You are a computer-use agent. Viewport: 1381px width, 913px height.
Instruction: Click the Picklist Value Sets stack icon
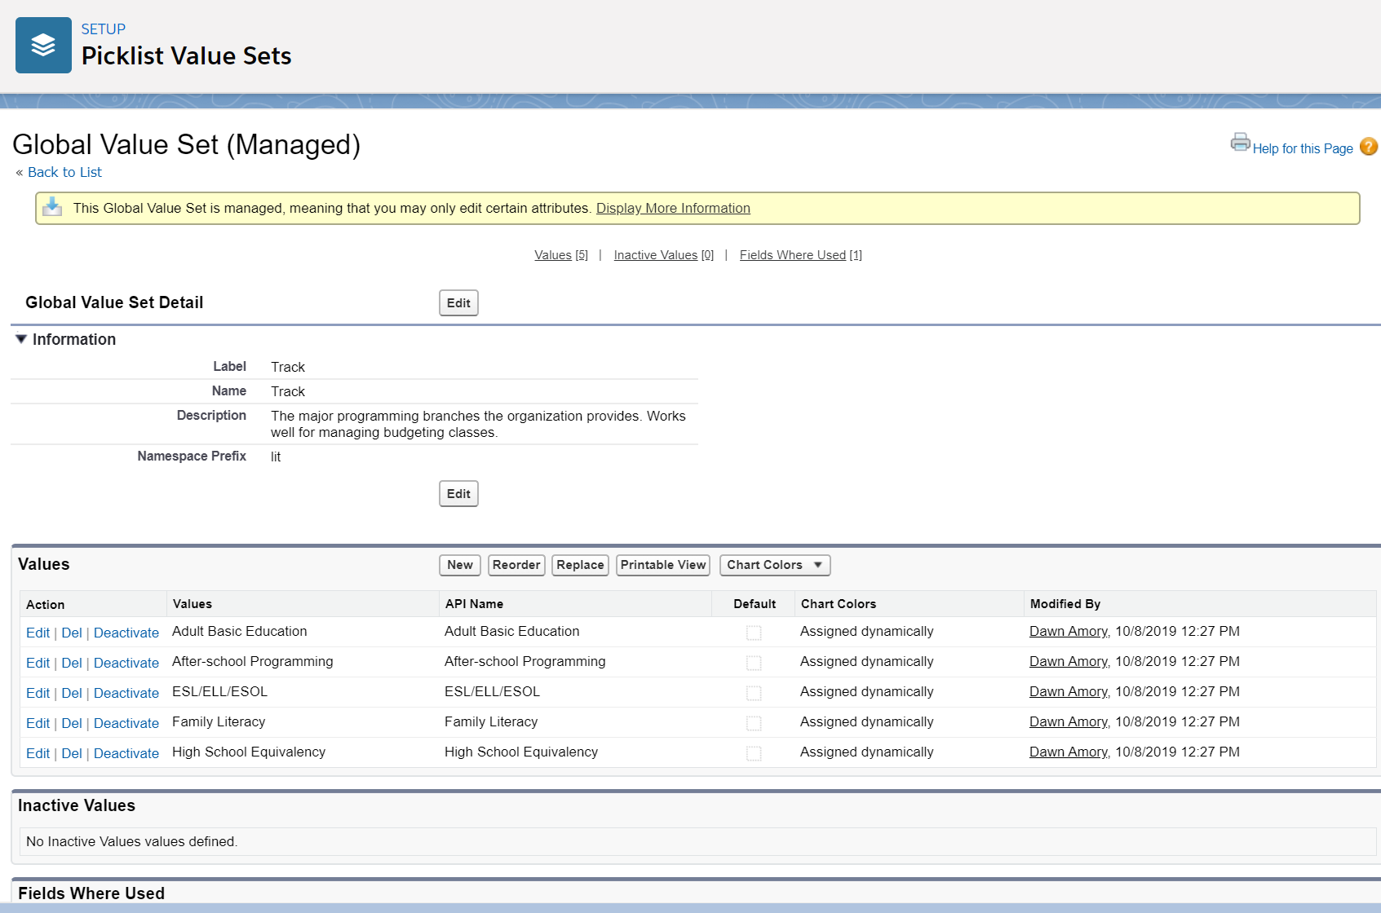click(42, 45)
